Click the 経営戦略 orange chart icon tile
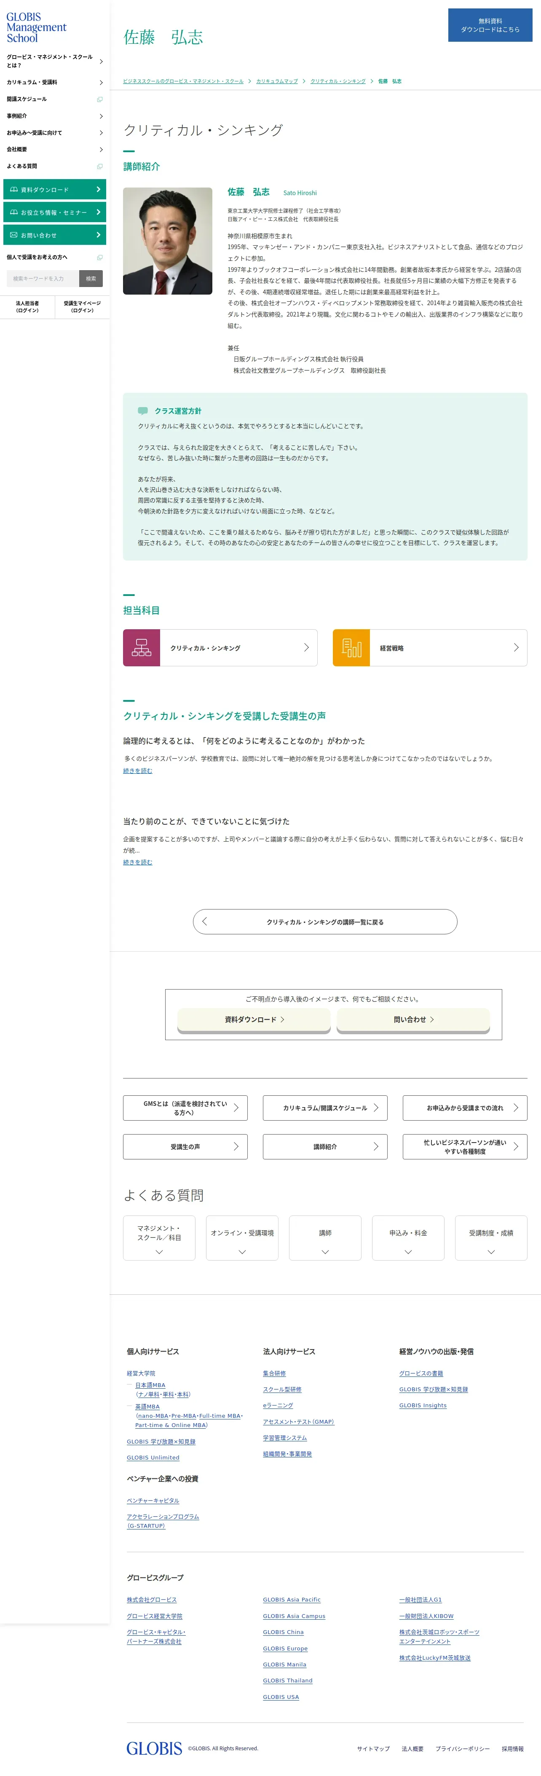 351,647
